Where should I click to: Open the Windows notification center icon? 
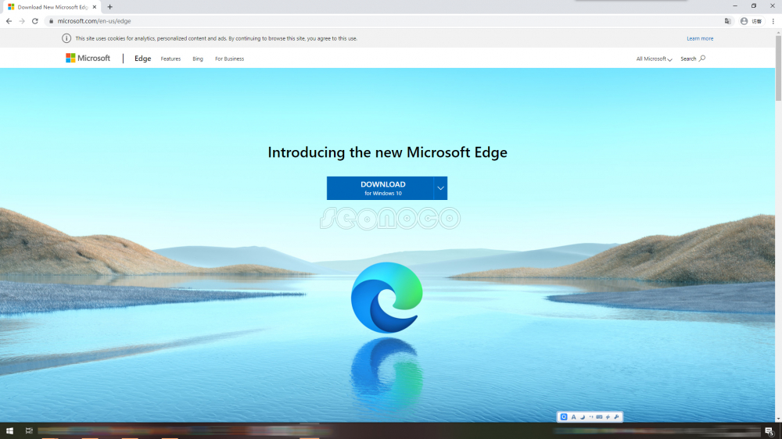769,431
